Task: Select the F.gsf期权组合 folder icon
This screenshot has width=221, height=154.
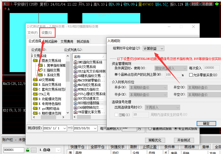Action: 35,109
